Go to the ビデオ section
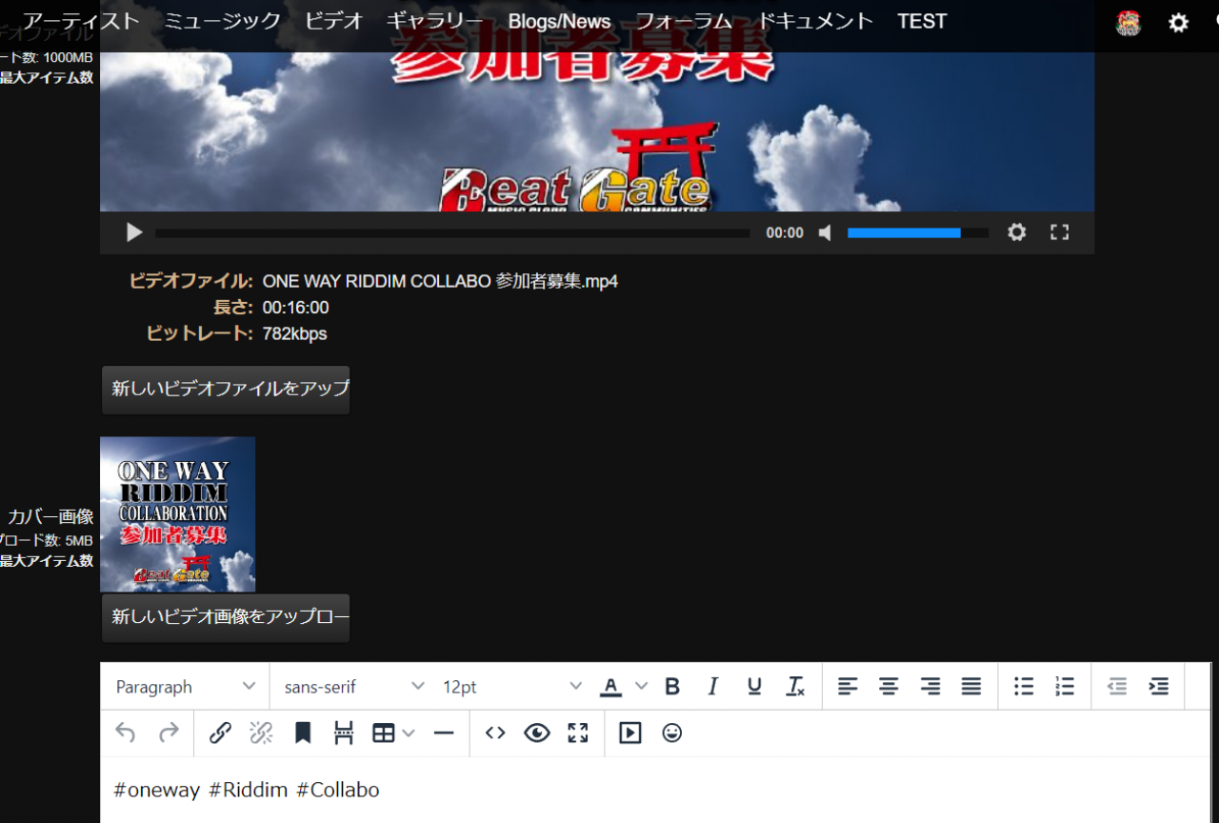The image size is (1219, 823). click(x=334, y=21)
